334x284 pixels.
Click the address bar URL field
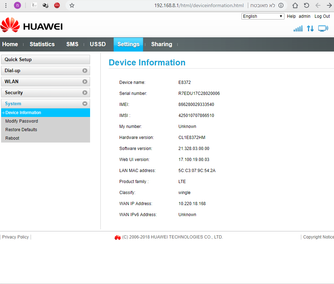199,5
